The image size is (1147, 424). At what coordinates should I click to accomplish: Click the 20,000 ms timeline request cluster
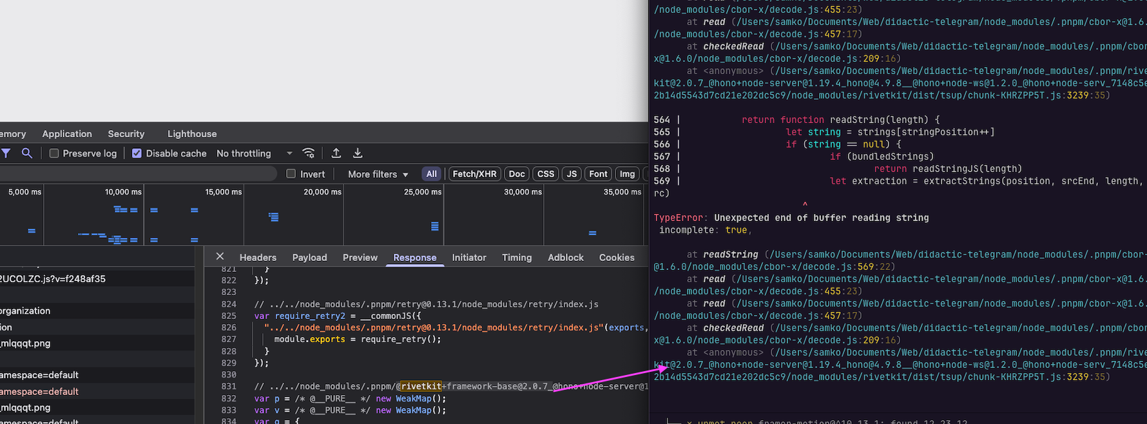coord(274,217)
